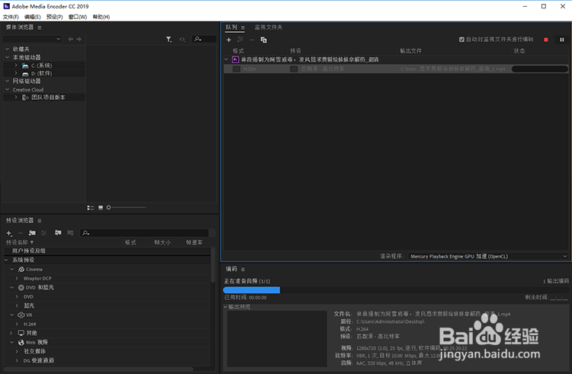Open the 队列 panel menu icon
Screen dimensions: 572x374
pyautogui.click(x=243, y=27)
